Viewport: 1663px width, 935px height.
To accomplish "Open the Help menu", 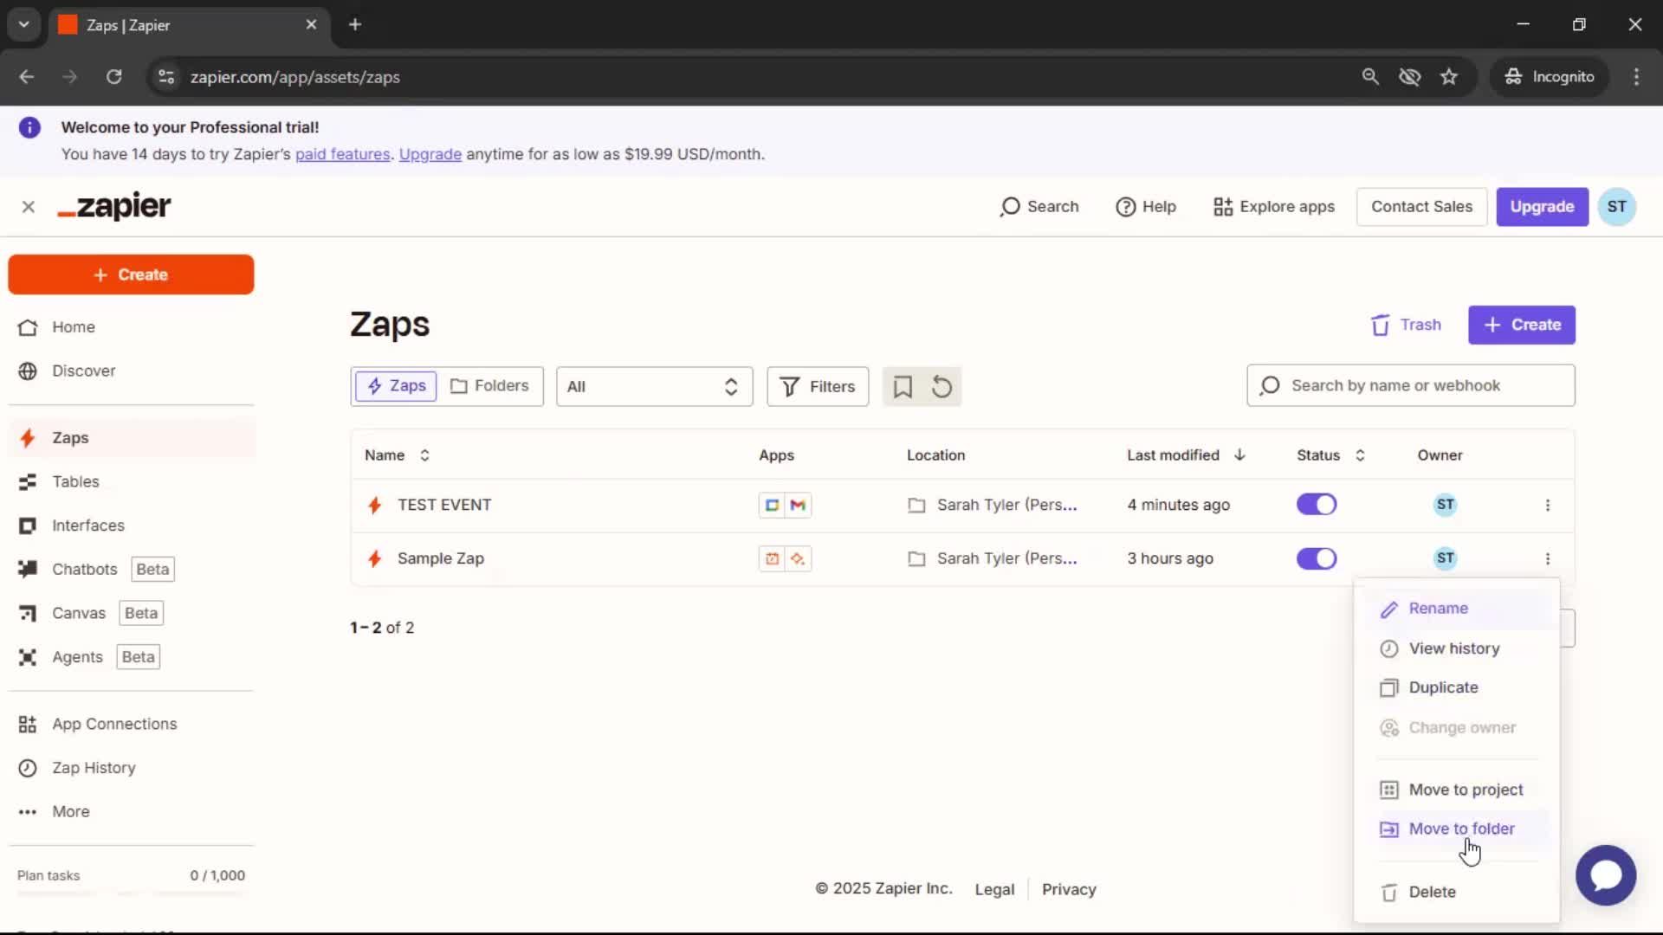I will [1145, 207].
